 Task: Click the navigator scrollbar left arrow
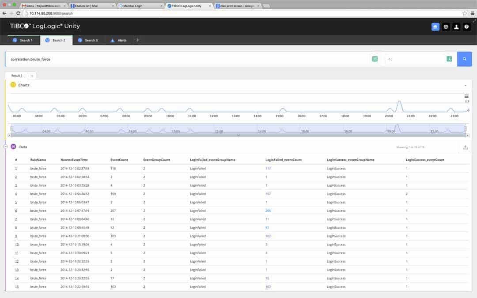(9, 136)
